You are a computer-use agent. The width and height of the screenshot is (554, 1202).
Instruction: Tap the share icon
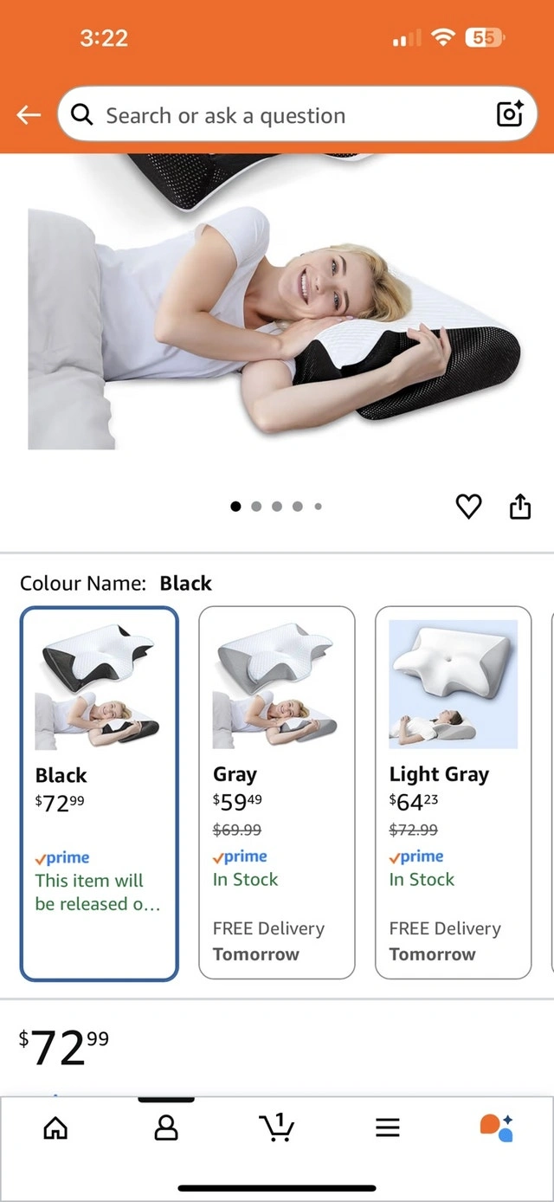[519, 506]
